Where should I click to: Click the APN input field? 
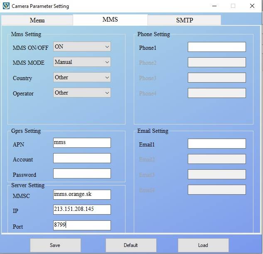(82, 143)
